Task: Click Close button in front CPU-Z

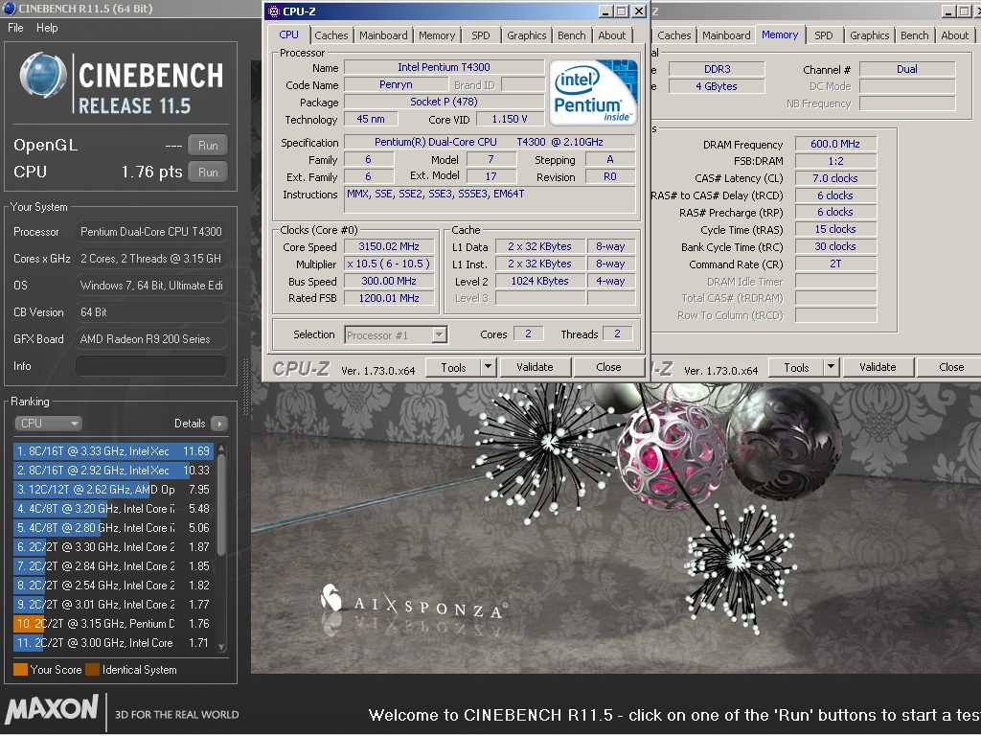Action: [x=608, y=367]
